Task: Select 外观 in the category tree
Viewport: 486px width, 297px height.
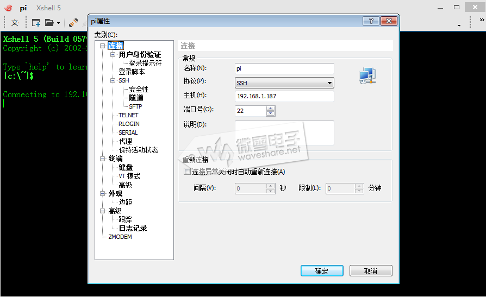Action: point(115,193)
